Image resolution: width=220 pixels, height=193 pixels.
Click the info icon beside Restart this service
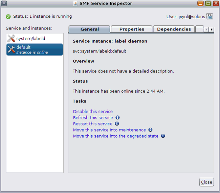(117, 124)
